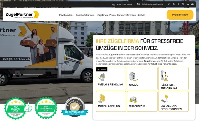Click the email envelope icon
The image size is (199, 124).
coord(139,4)
